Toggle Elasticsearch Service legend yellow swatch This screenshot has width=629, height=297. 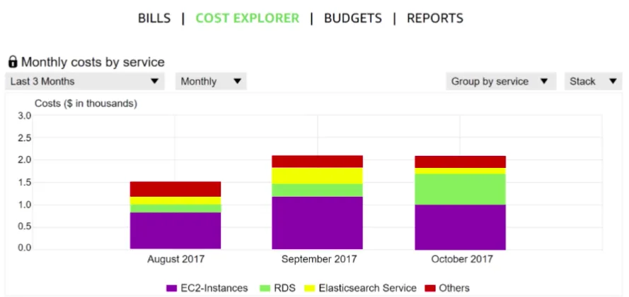click(311, 289)
